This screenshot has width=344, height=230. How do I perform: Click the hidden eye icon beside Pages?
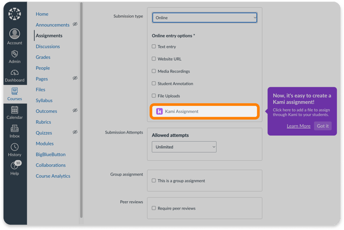tap(75, 78)
